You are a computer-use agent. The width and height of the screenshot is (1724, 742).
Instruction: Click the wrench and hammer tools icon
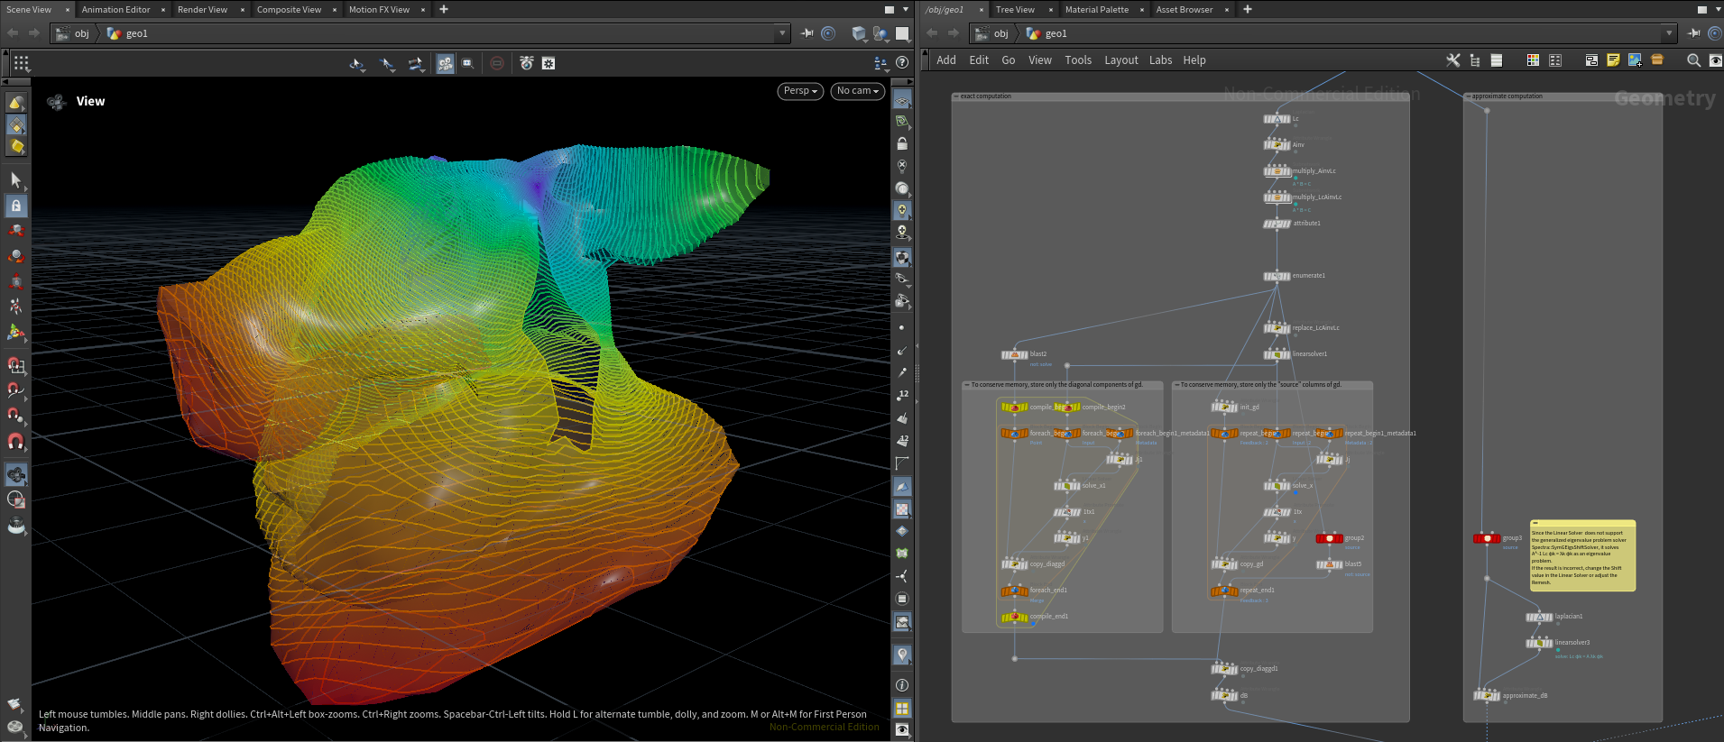pyautogui.click(x=1452, y=60)
